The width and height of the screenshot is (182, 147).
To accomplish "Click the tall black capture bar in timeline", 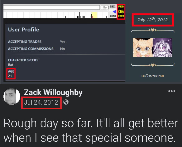I will (80, 15).
